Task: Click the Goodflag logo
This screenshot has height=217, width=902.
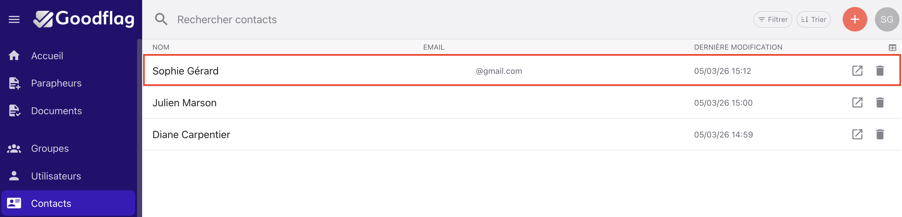Action: pos(84,19)
